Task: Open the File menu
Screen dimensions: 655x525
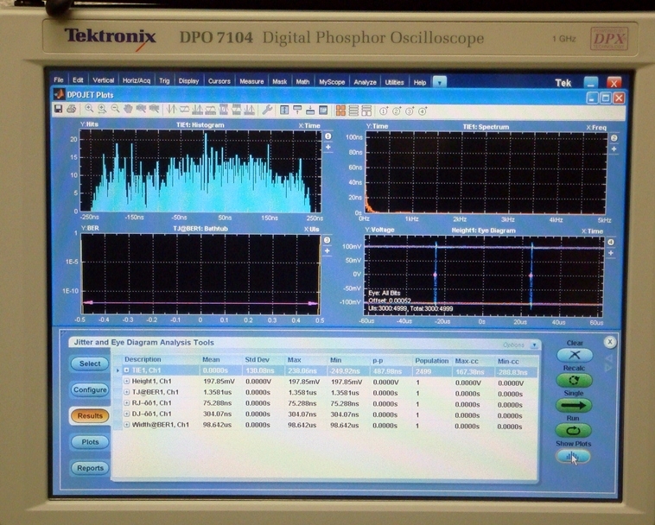Action: tap(59, 79)
